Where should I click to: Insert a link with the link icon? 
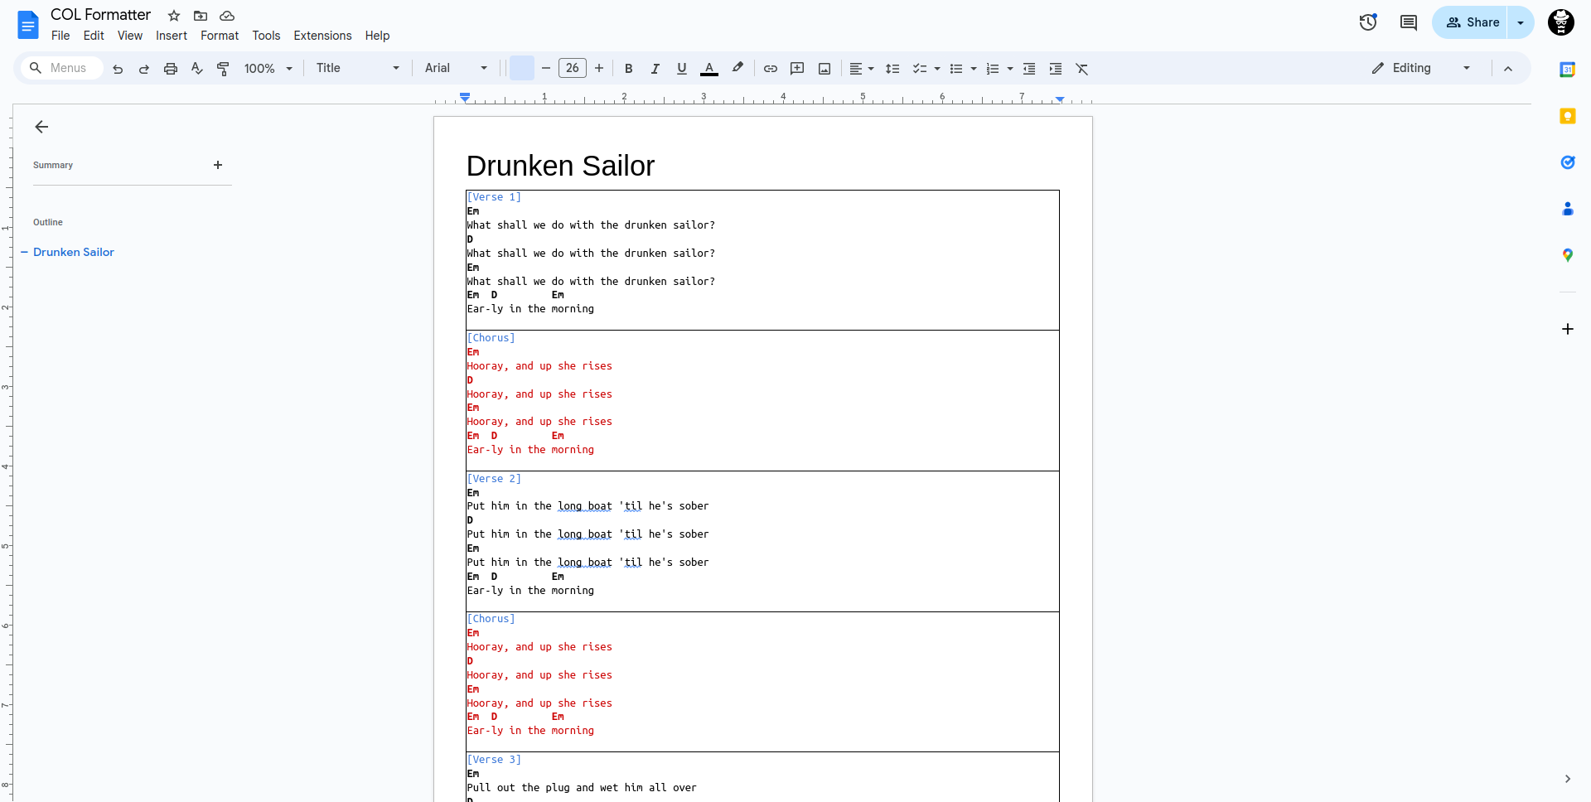coord(771,69)
